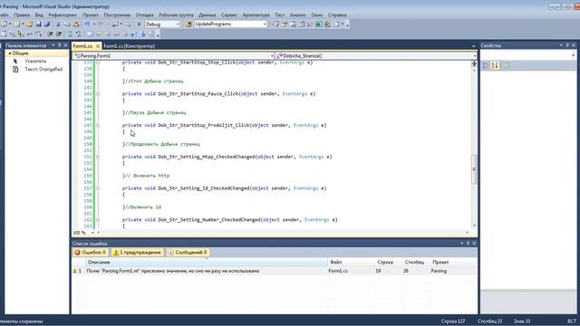This screenshot has height=326, width=580.
Task: Open the Отладка menu
Action: pos(144,15)
